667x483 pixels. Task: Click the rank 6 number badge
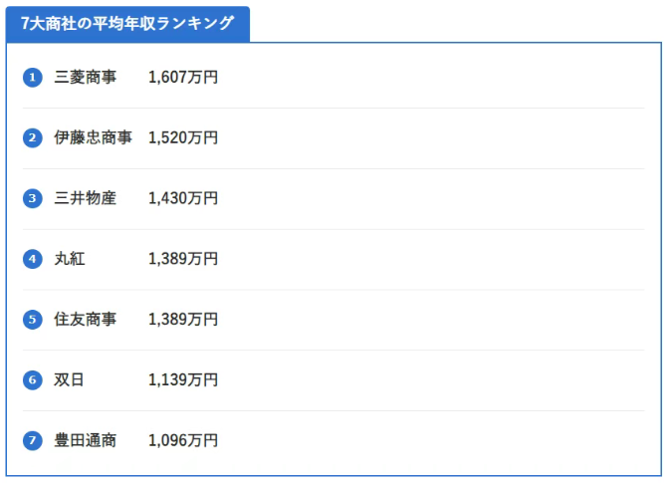[x=33, y=379]
